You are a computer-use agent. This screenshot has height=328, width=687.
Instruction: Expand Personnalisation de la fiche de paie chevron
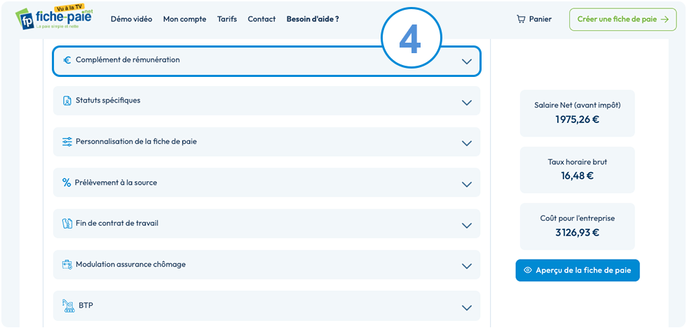coord(467,143)
